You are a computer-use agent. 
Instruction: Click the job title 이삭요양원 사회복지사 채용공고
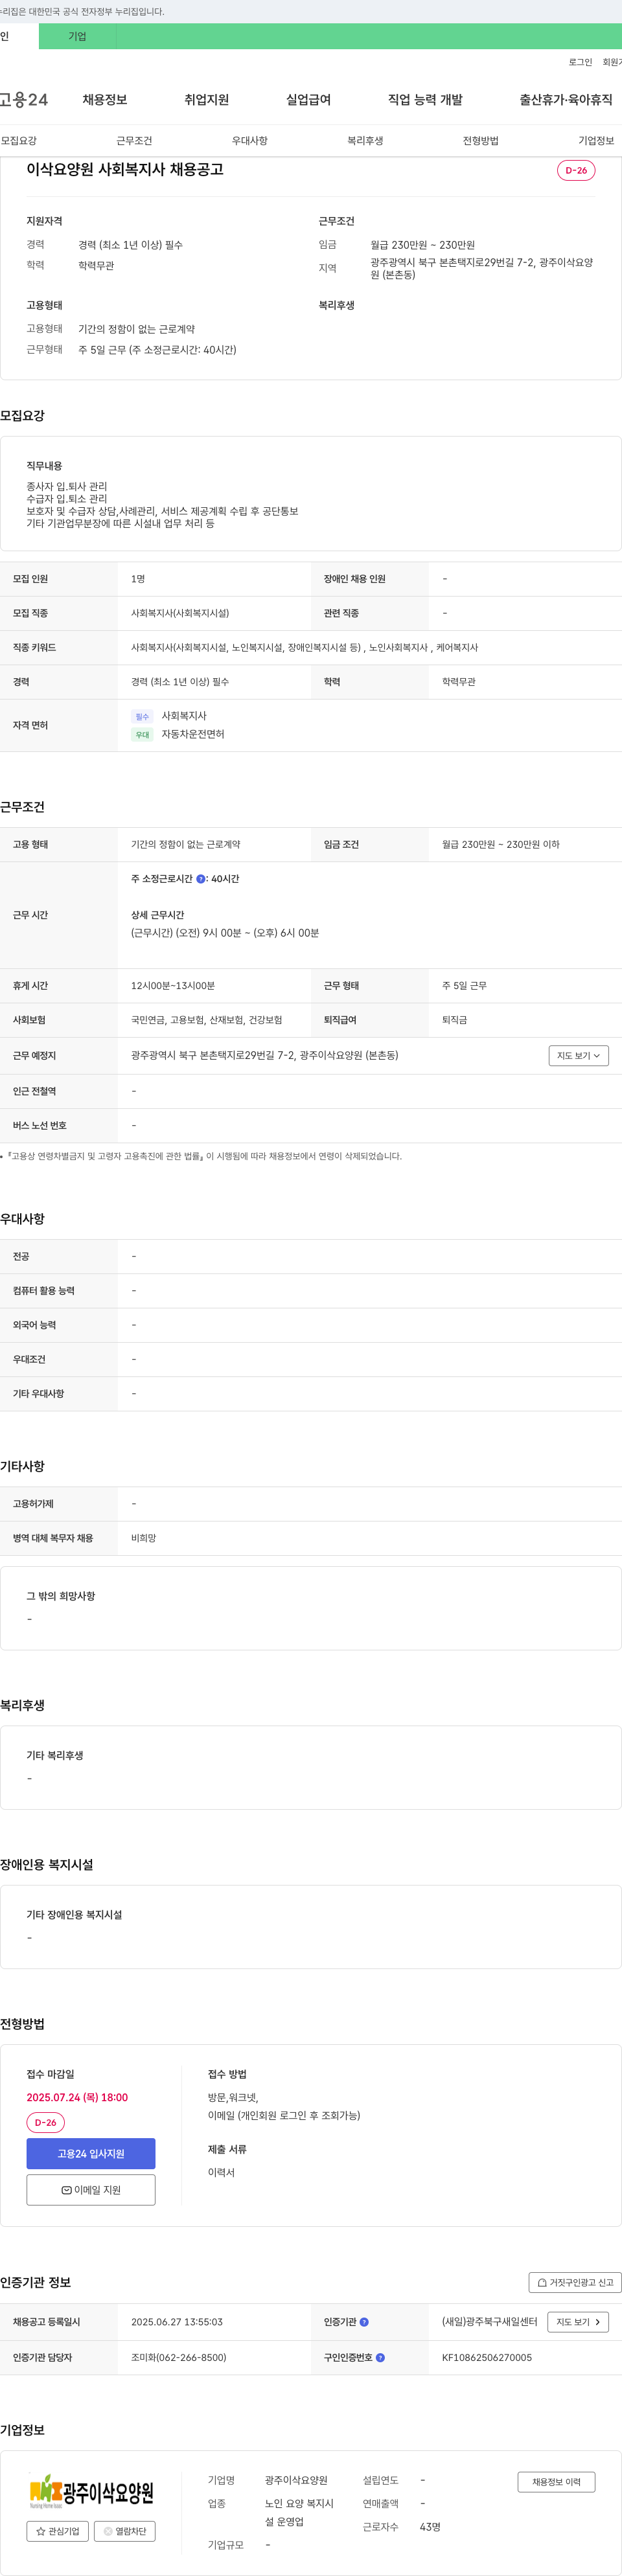[x=125, y=170]
